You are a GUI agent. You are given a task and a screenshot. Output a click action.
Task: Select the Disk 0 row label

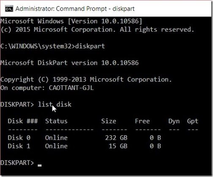click(19, 138)
